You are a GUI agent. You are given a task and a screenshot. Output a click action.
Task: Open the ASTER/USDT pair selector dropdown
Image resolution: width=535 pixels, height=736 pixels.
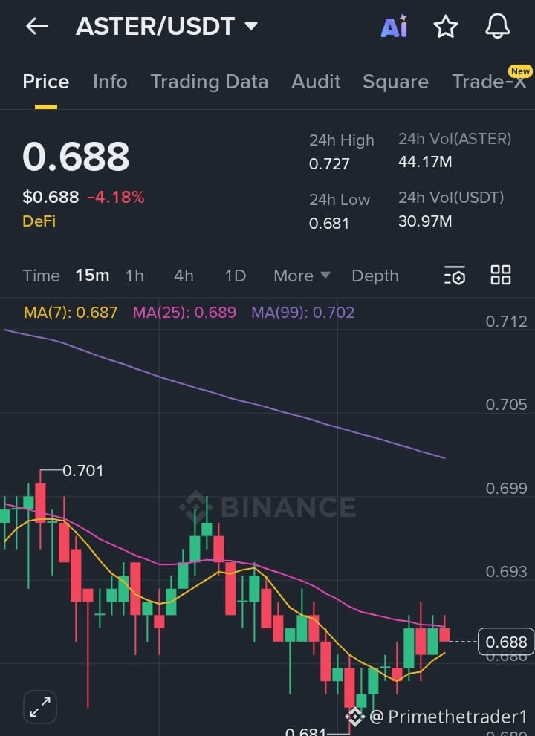pos(166,26)
